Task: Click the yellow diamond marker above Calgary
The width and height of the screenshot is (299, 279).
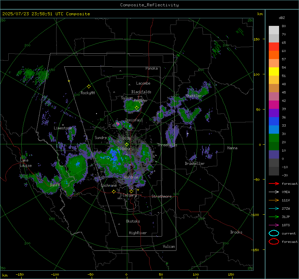Action: pos(131,191)
